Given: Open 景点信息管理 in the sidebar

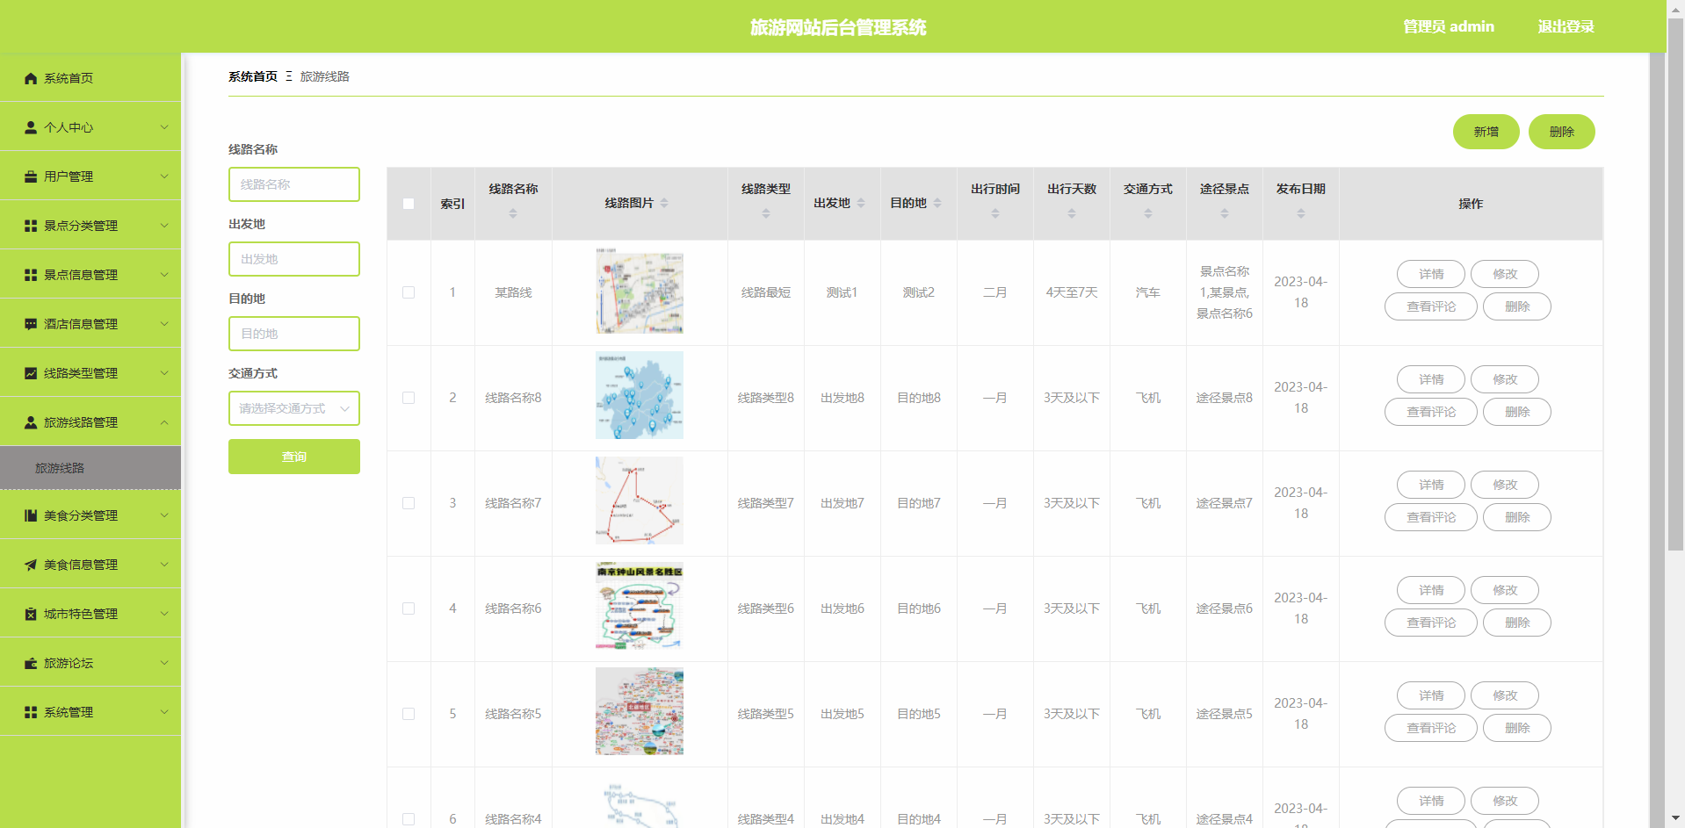Looking at the screenshot, I should pos(90,275).
